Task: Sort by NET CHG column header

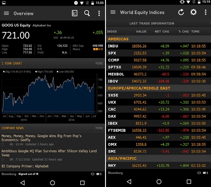Action: [162, 31]
